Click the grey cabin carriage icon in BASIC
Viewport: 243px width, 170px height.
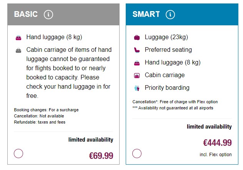coord(18,50)
